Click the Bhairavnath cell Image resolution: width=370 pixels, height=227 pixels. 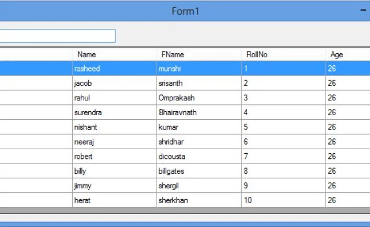coord(198,112)
